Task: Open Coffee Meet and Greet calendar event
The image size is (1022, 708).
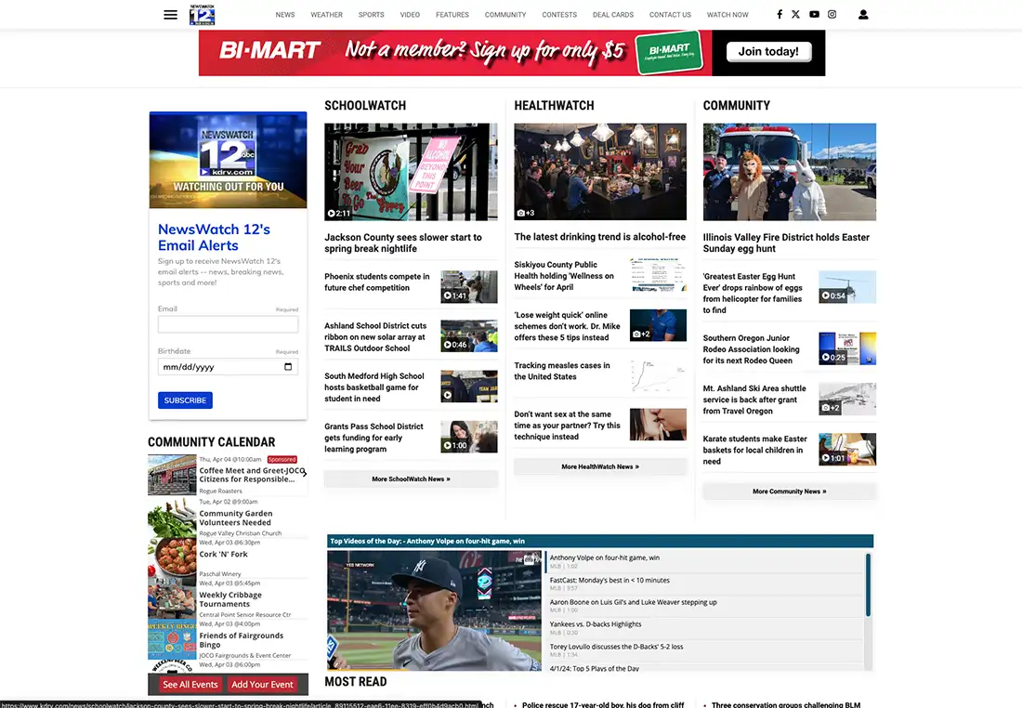Action: coord(252,475)
